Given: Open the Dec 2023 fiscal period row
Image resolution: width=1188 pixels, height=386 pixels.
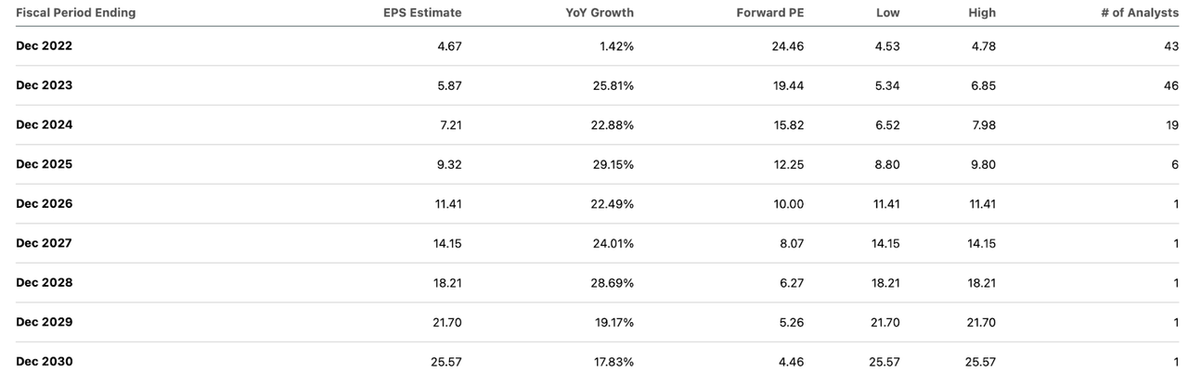Looking at the screenshot, I should (x=44, y=85).
